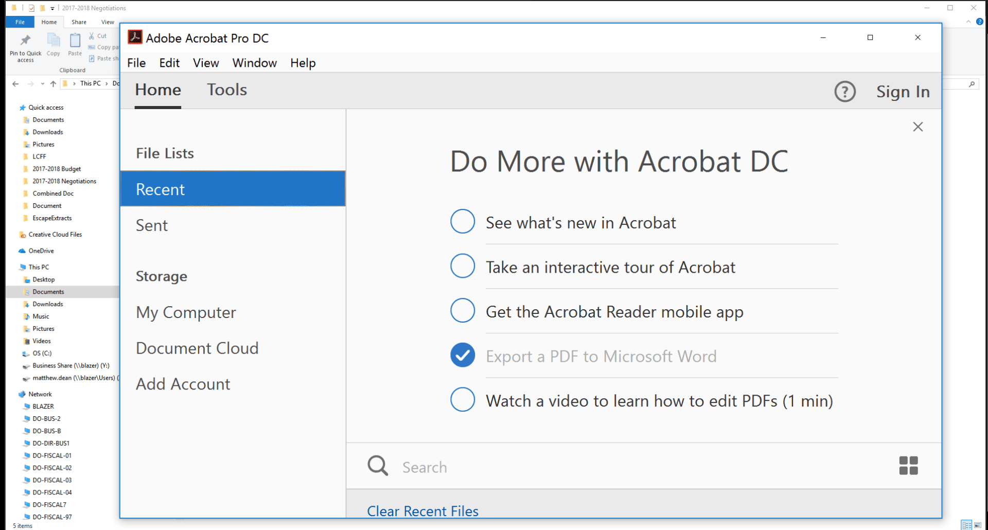Select See what's new in Acrobat
This screenshot has height=530, width=988.
tap(462, 222)
